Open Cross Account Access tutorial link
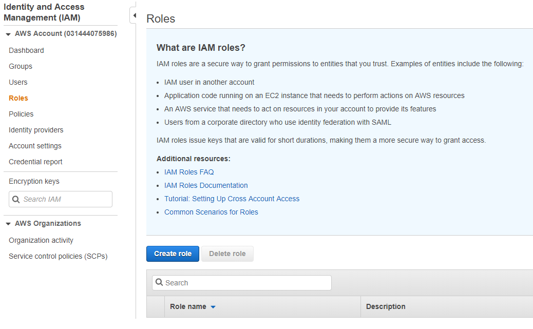This screenshot has height=329, width=533. pyautogui.click(x=232, y=199)
